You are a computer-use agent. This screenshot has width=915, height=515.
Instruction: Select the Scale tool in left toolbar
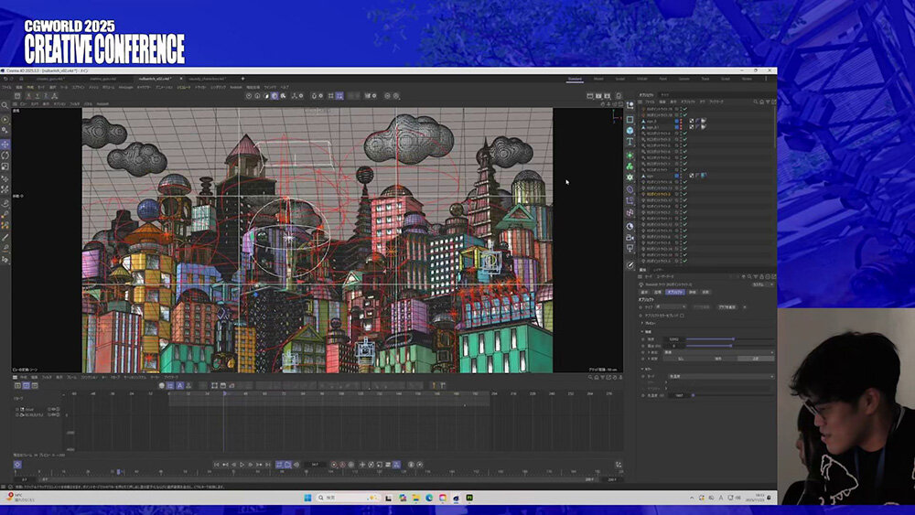coord(5,166)
